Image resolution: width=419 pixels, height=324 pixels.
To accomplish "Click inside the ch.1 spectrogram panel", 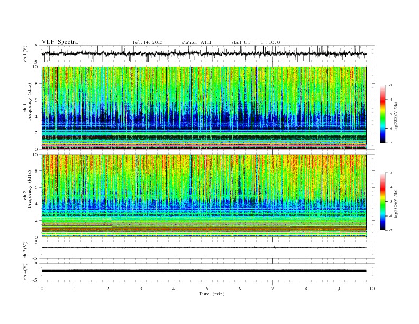I will (x=204, y=108).
